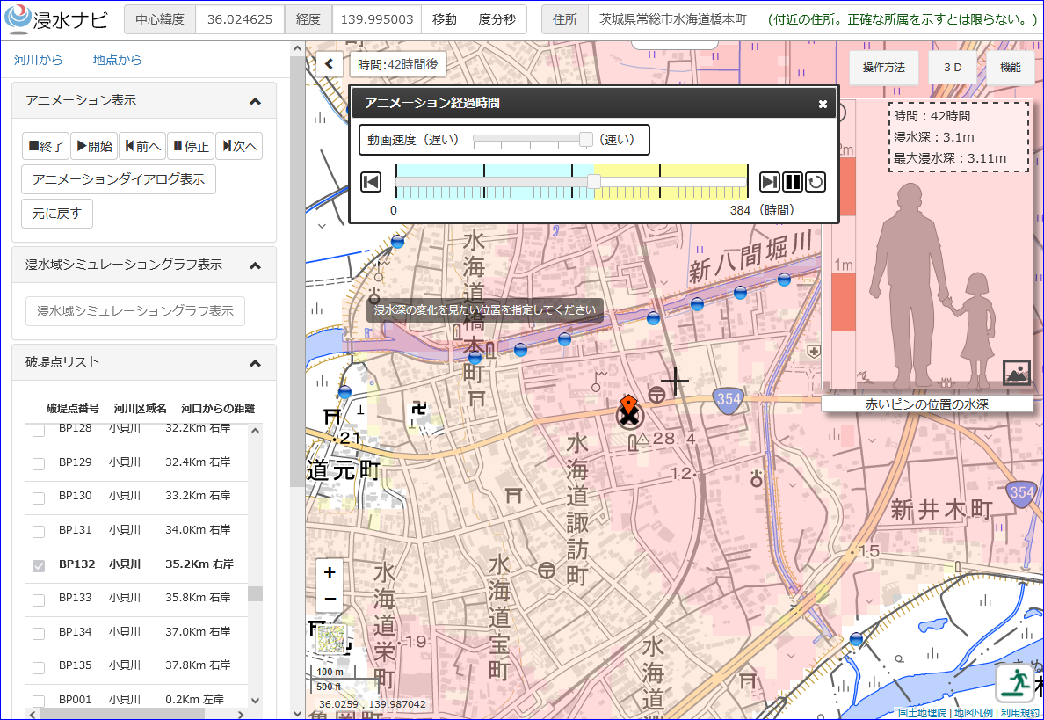Check the BP133 breach point checkbox
This screenshot has width=1044, height=720.
39,600
